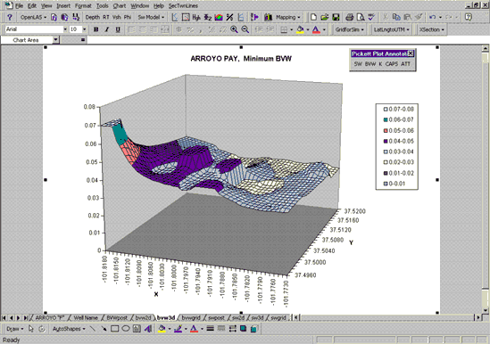Toggle Underline formatting
The image size is (490, 344).
tap(118, 29)
